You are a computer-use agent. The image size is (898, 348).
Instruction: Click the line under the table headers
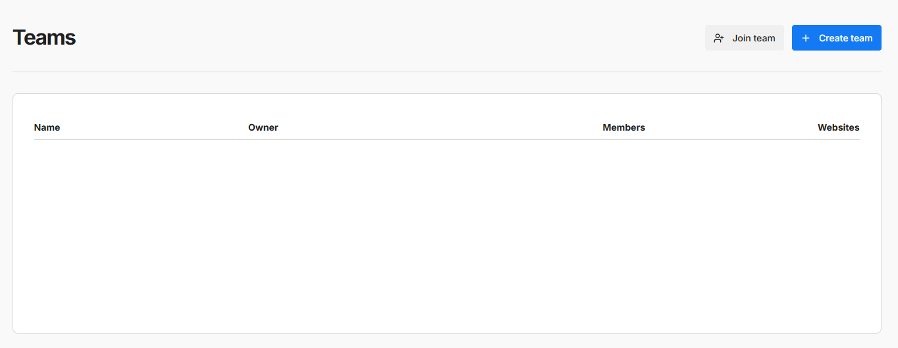(446, 139)
